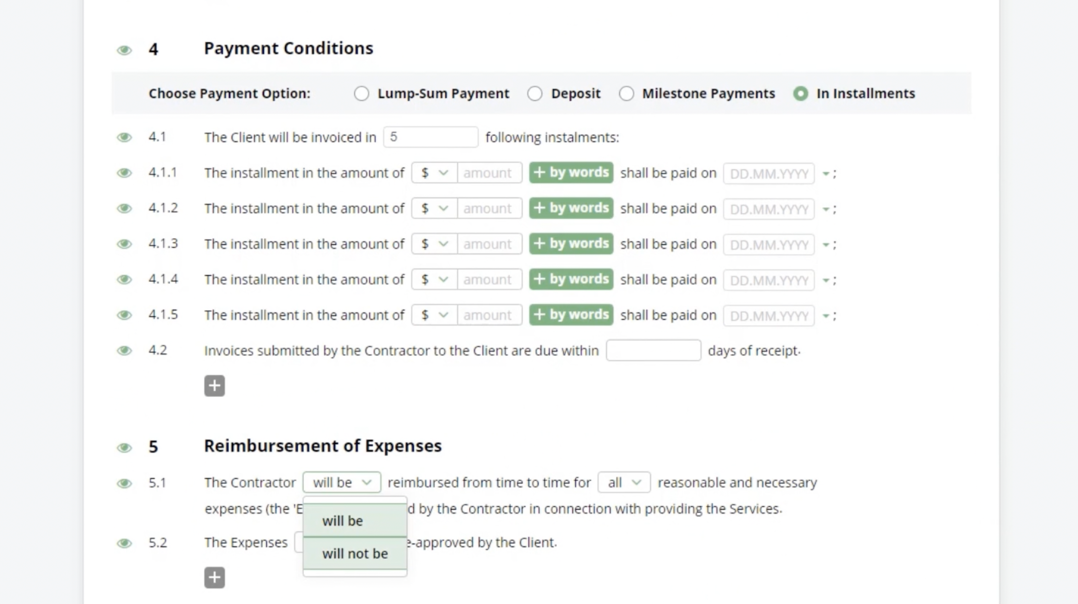Screen dimensions: 1078x604
Task: Open date arrow for installment 4.1.4
Action: coord(826,280)
